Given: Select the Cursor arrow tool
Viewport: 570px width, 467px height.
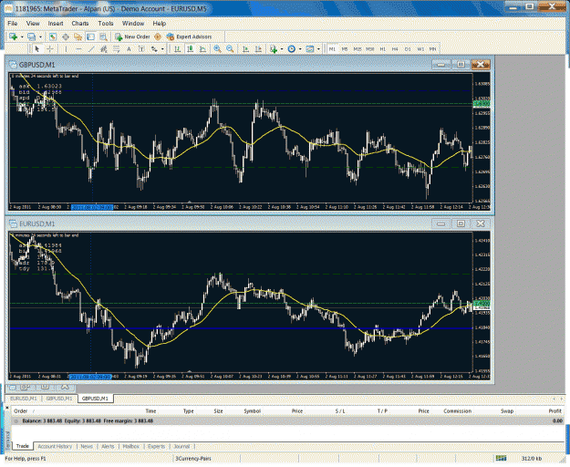Looking at the screenshot, I should [36, 49].
